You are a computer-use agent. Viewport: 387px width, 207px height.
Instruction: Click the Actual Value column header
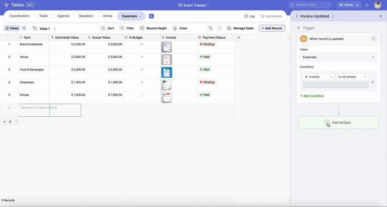coord(105,38)
